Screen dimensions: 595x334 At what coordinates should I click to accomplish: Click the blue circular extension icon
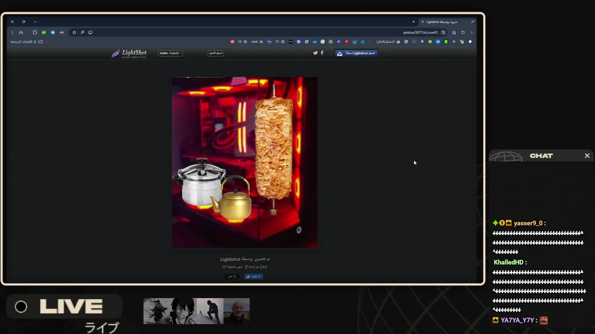click(53, 32)
